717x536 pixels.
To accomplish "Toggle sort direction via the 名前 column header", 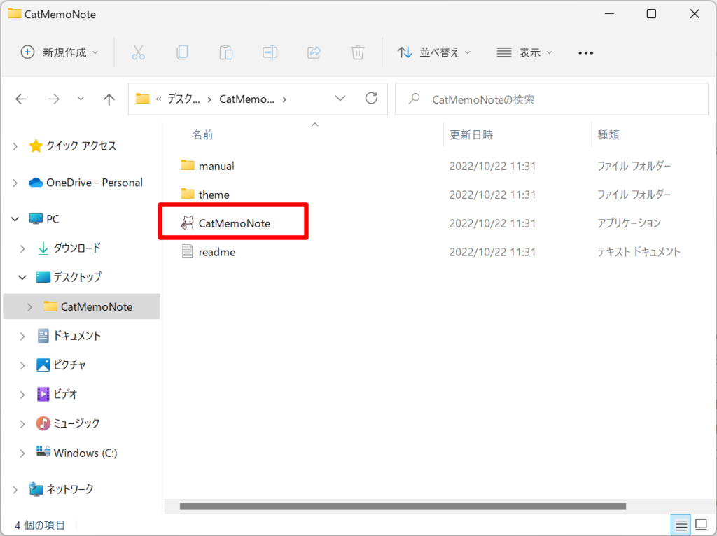I will 202,134.
